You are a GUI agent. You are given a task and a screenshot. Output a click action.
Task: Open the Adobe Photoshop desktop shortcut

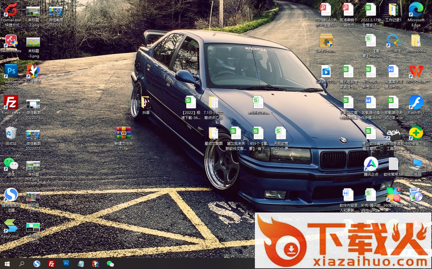point(11,71)
